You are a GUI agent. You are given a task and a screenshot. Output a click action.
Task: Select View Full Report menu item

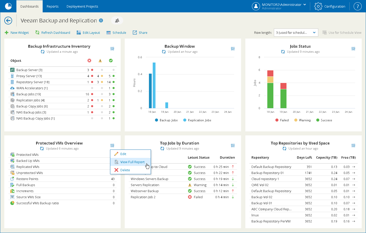[132, 162]
